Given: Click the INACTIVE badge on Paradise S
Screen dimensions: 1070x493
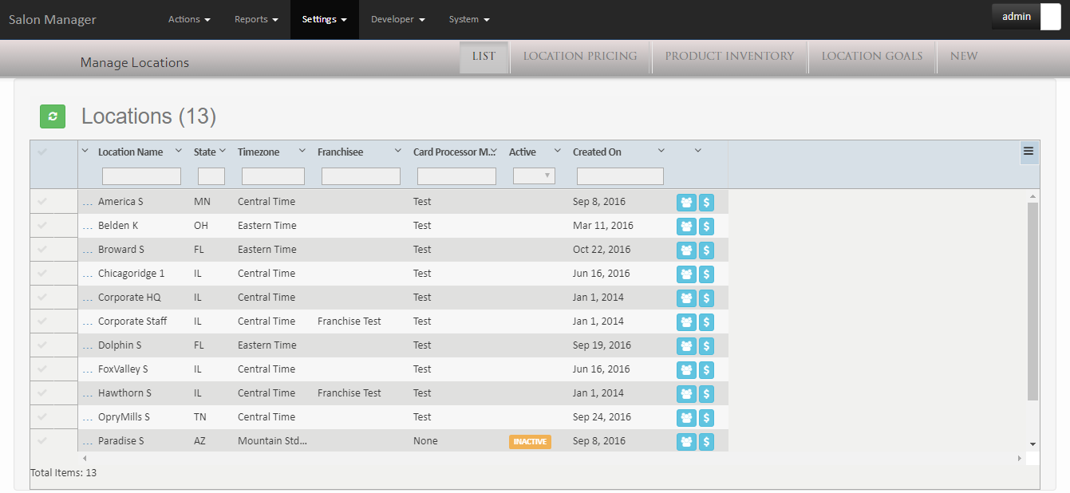Looking at the screenshot, I should (530, 441).
